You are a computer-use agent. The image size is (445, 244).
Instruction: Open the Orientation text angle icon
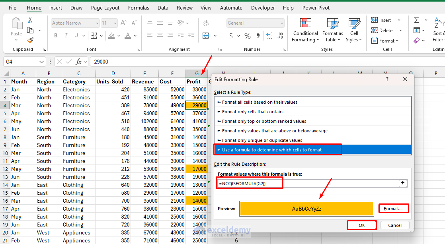click(181, 23)
